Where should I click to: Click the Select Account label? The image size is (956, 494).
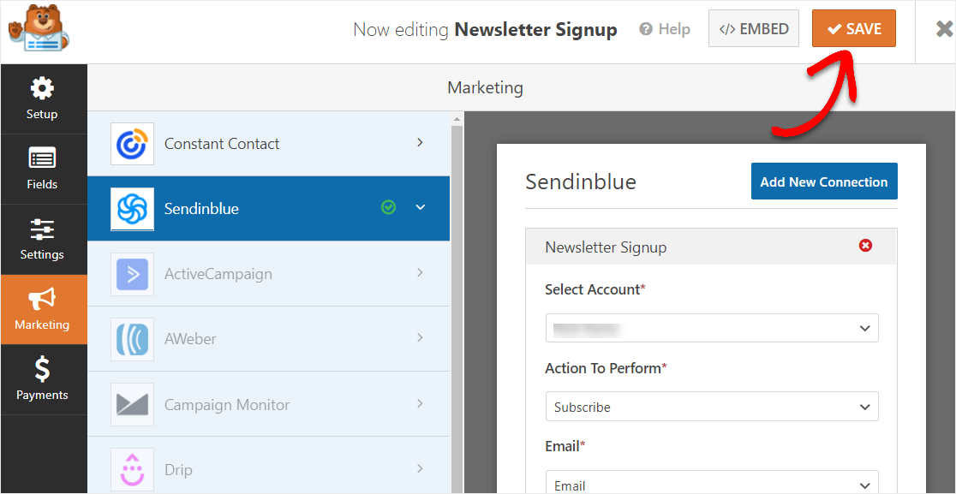[x=595, y=290]
